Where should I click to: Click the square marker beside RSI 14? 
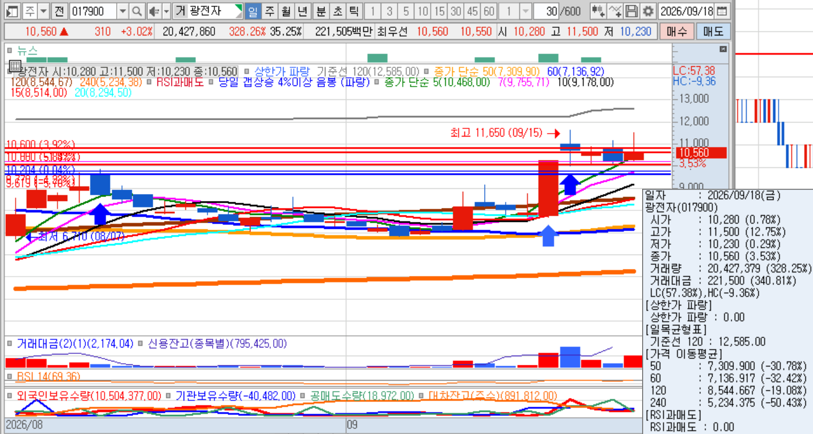pos(10,376)
